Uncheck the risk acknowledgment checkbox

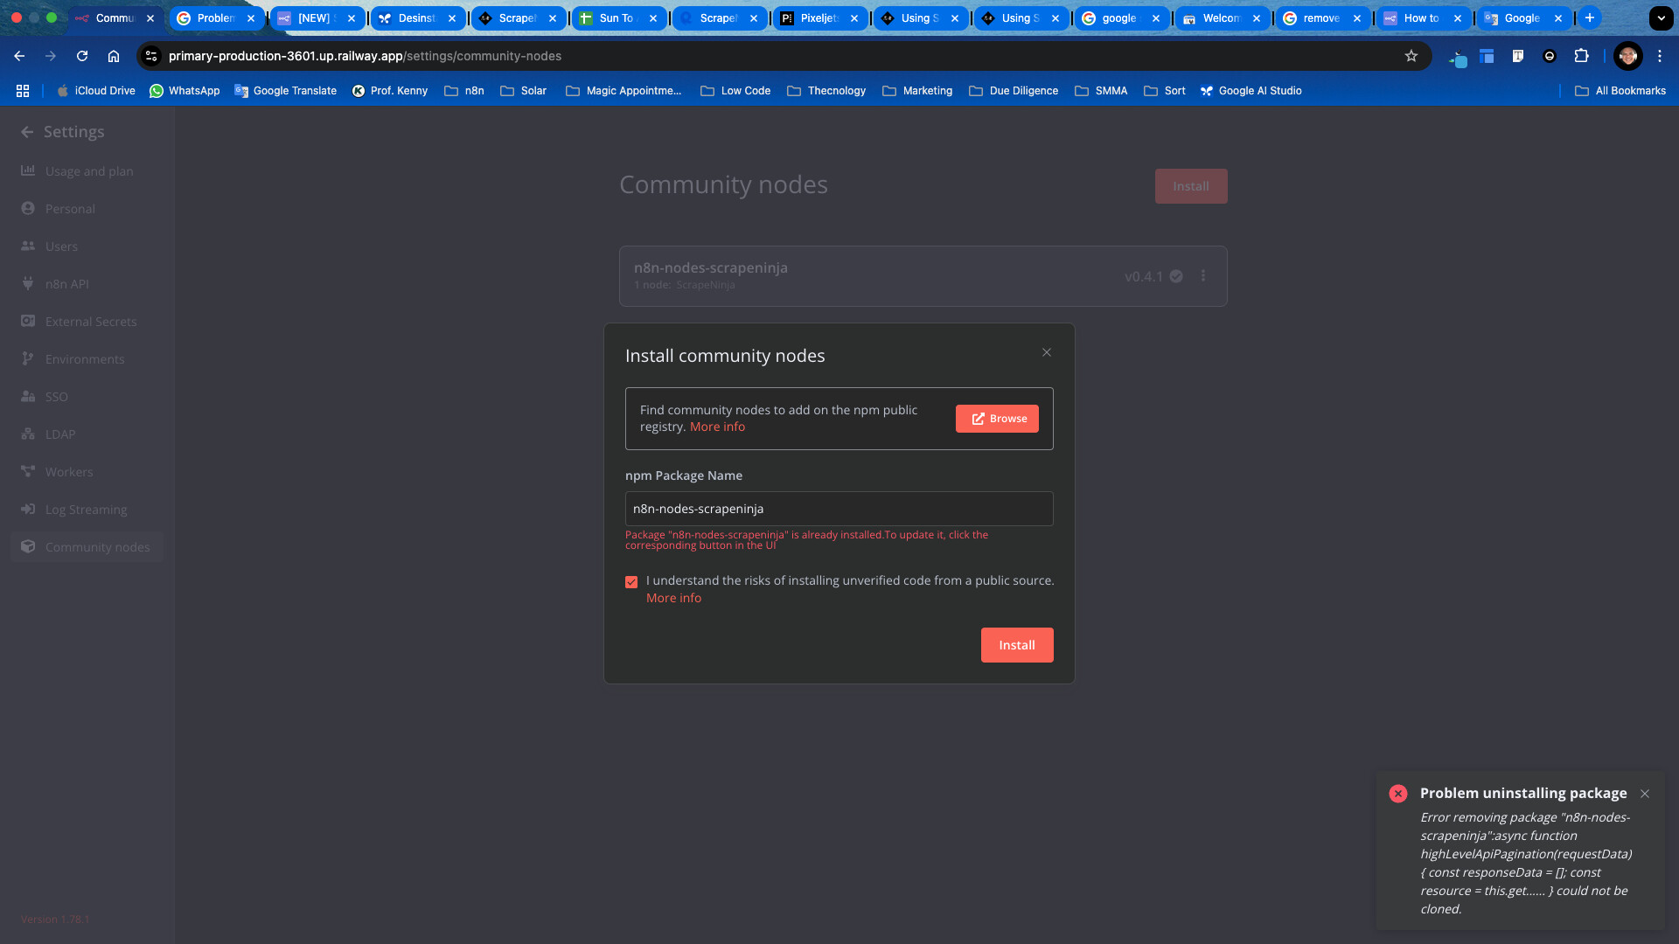[631, 582]
